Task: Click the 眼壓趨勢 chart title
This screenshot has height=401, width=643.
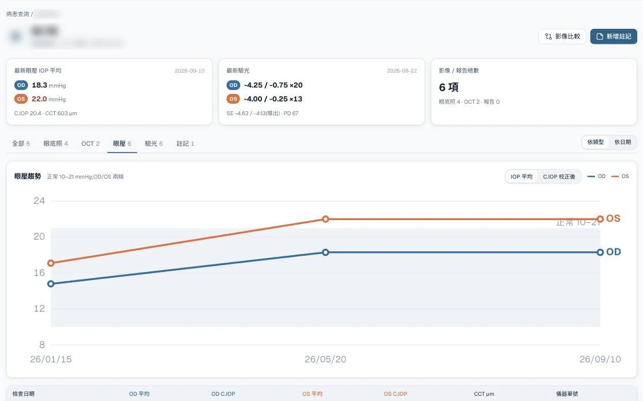Action: (28, 176)
